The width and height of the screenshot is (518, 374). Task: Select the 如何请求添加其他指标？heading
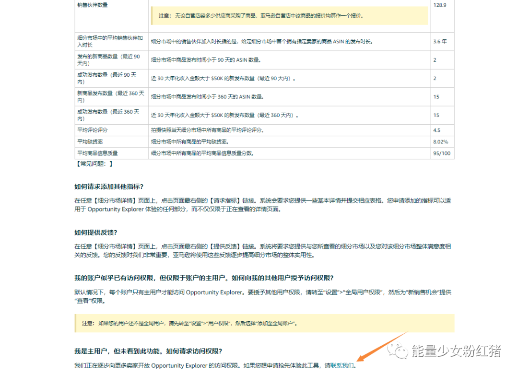click(x=109, y=187)
